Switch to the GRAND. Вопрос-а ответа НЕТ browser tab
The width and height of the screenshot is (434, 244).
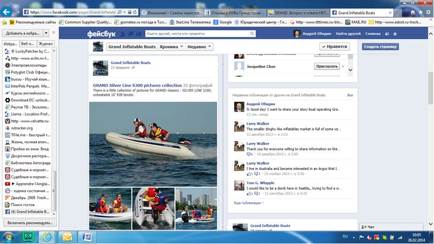296,11
